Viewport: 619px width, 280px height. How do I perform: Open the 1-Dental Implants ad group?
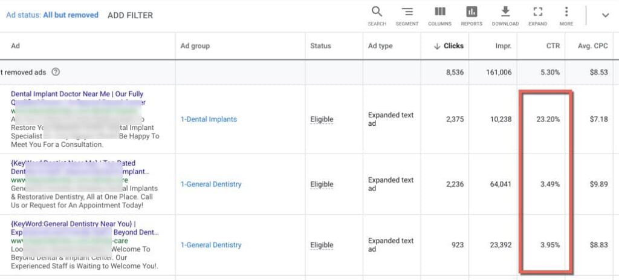209,119
